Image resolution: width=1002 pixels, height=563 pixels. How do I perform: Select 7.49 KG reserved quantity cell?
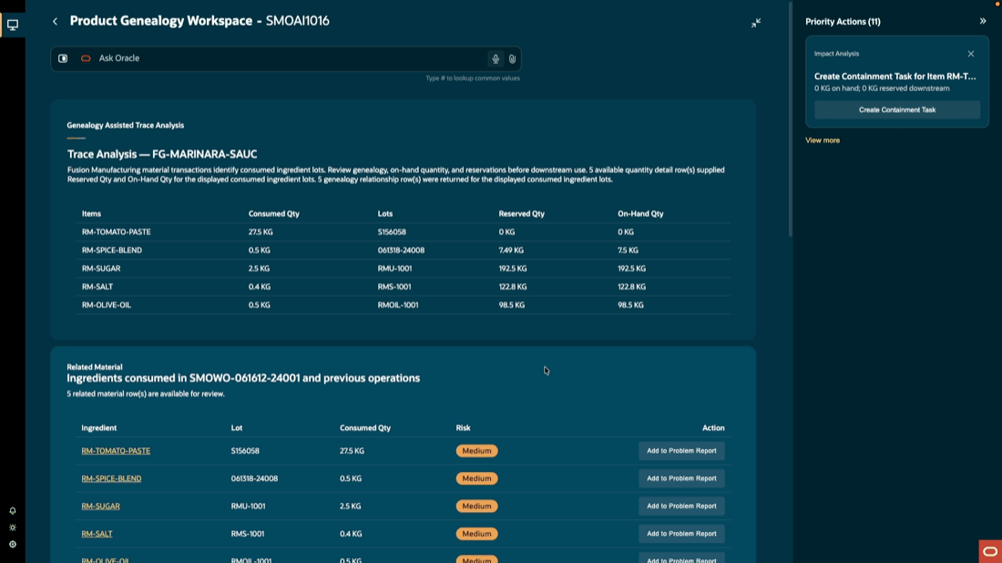coord(511,250)
